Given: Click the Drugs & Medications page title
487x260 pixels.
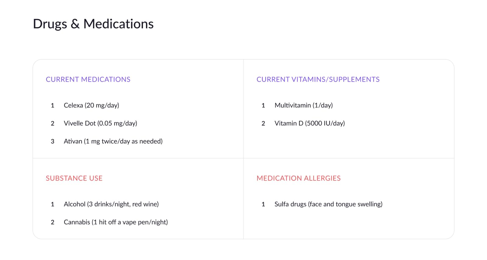Looking at the screenshot, I should 93,24.
